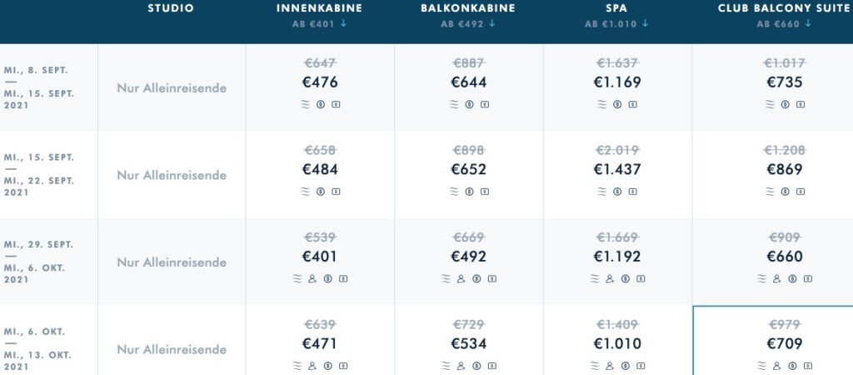Choose the €709 Club Balcony Suite fare
Viewport: 853px width, 375px height.
(x=785, y=343)
